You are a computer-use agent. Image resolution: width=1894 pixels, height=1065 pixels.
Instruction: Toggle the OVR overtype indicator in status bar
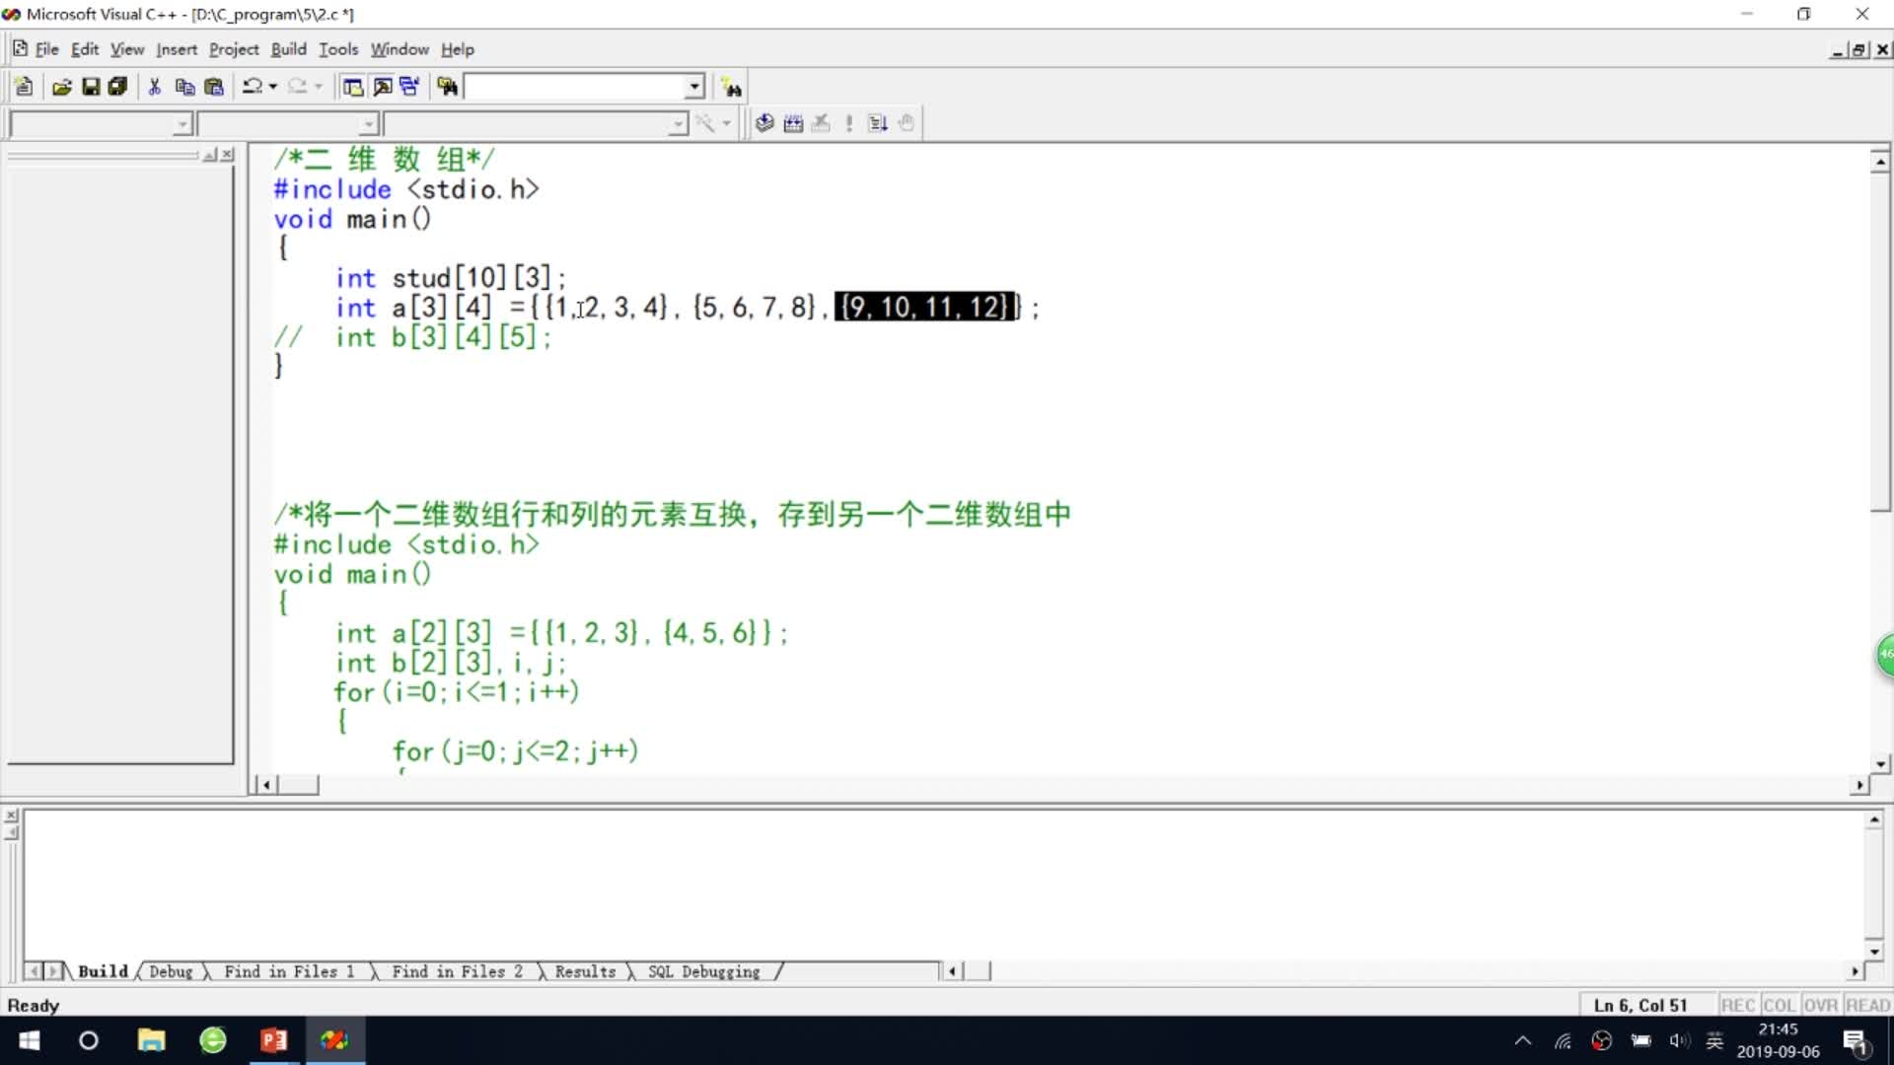(1820, 1005)
